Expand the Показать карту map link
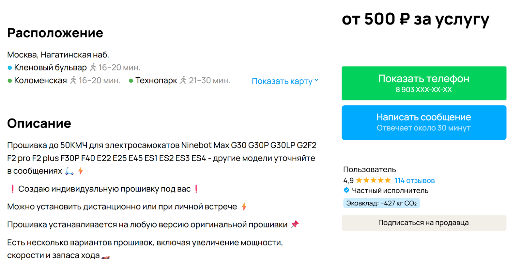Screen dimensions: 522x264 coord(282,81)
